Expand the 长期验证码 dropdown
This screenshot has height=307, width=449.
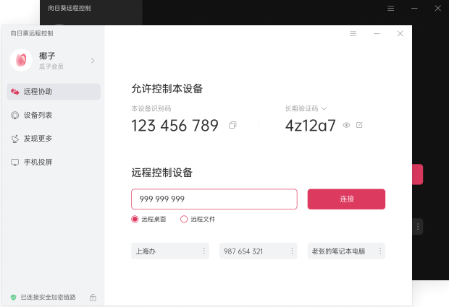tap(324, 108)
